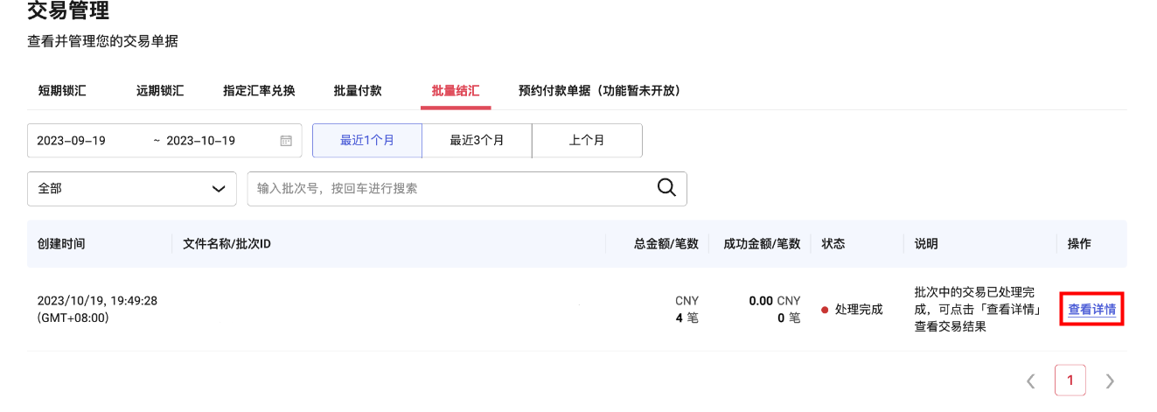Viewport: 1157px width, 412px height.
Task: Switch to the 远期锁汇 tab
Action: (x=160, y=91)
